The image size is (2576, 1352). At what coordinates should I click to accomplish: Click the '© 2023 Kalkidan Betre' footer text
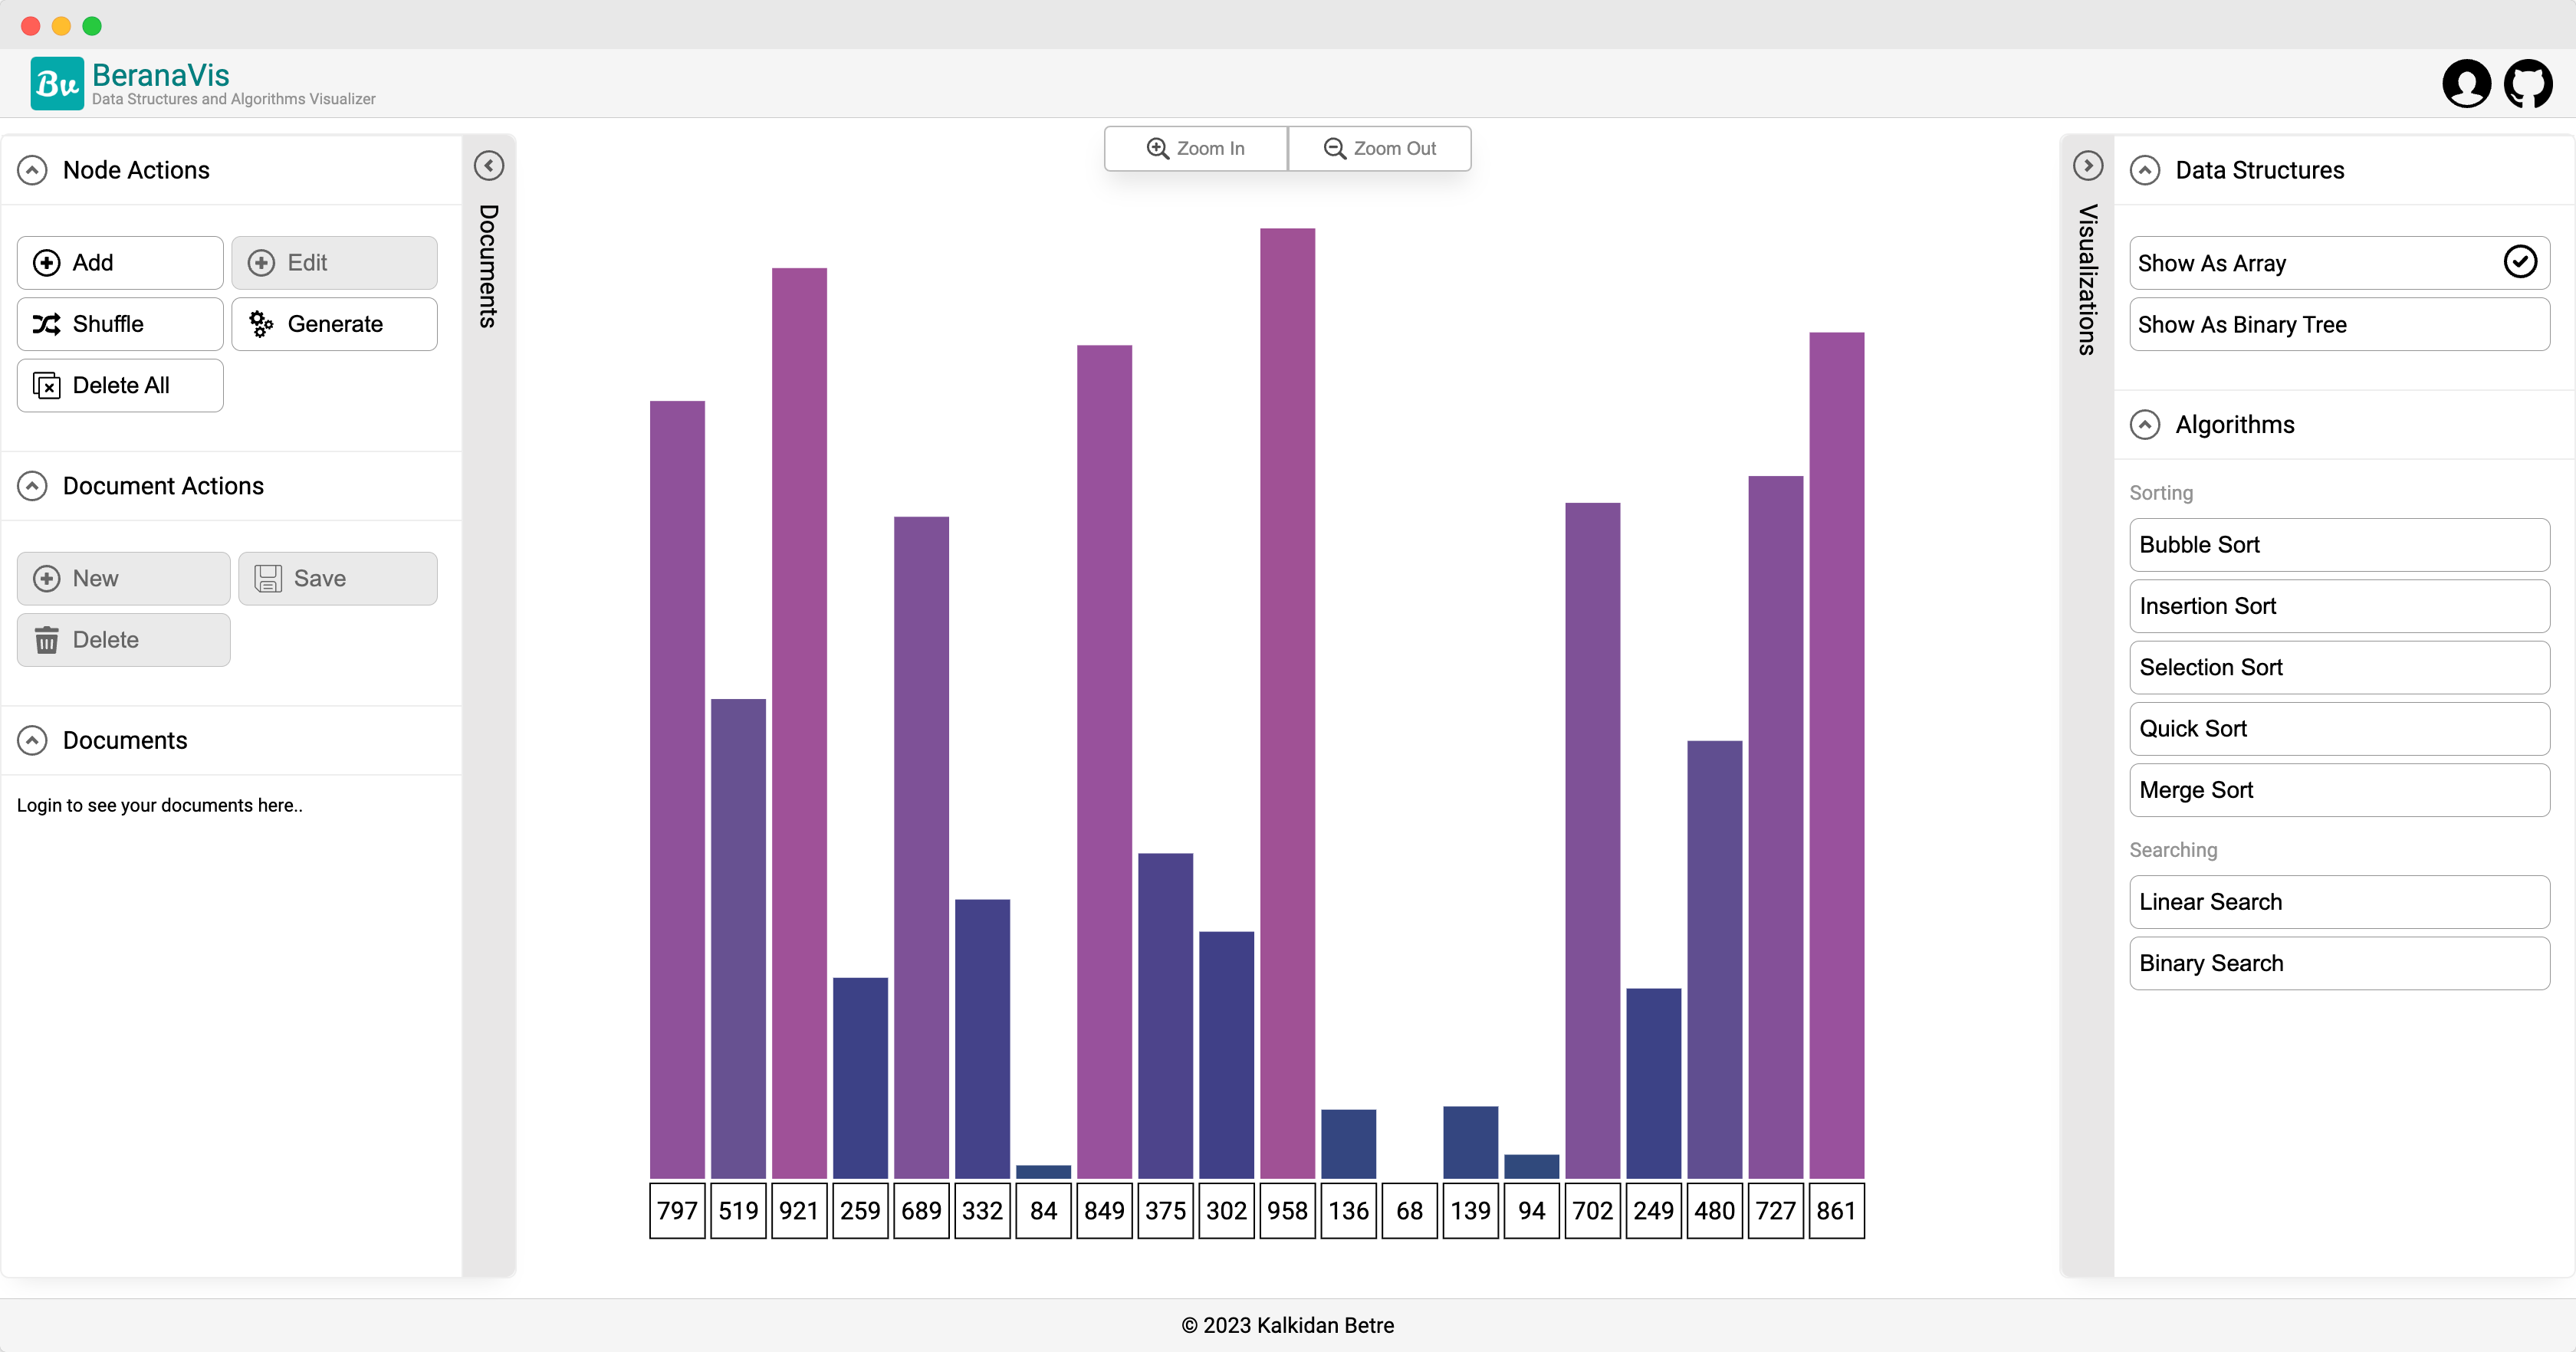(x=1287, y=1326)
